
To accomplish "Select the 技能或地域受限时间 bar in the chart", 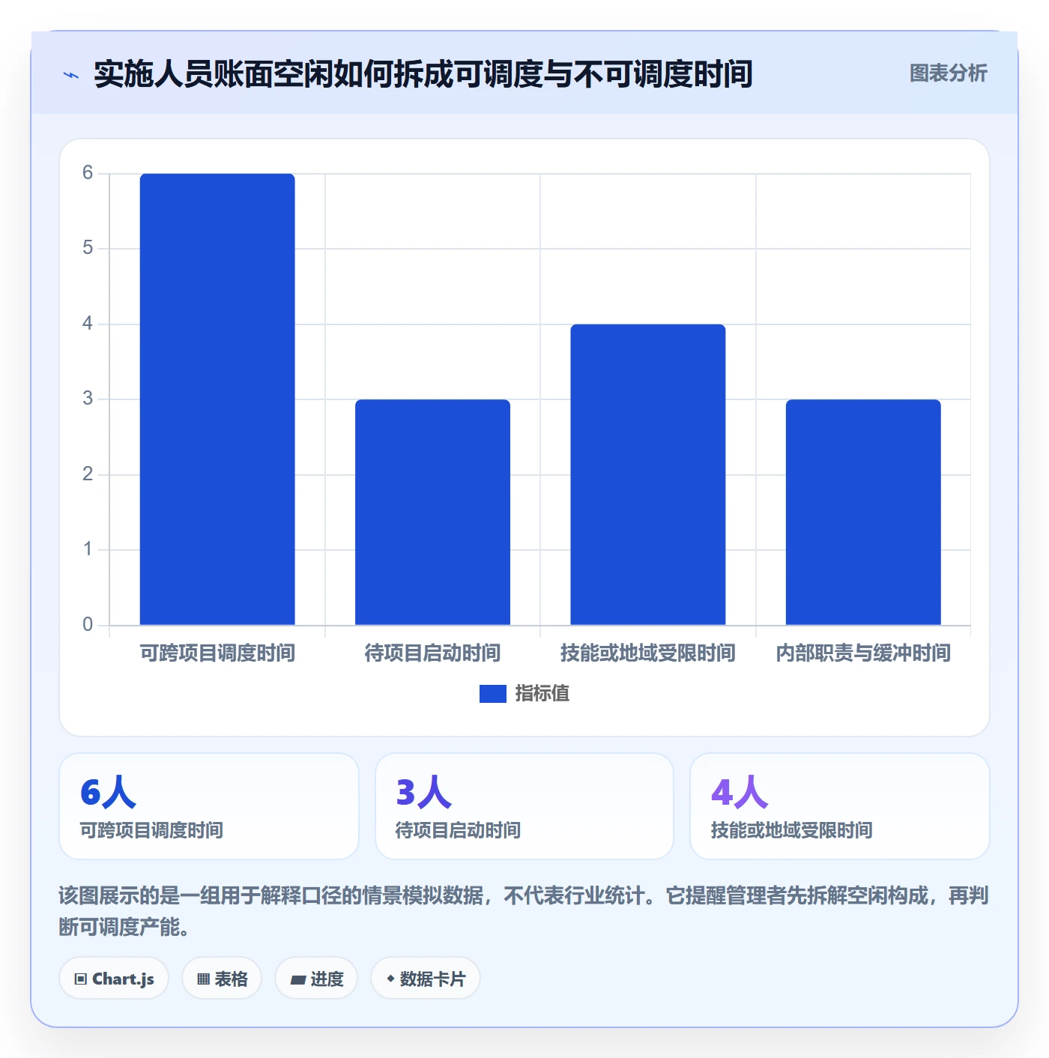I will [x=648, y=474].
